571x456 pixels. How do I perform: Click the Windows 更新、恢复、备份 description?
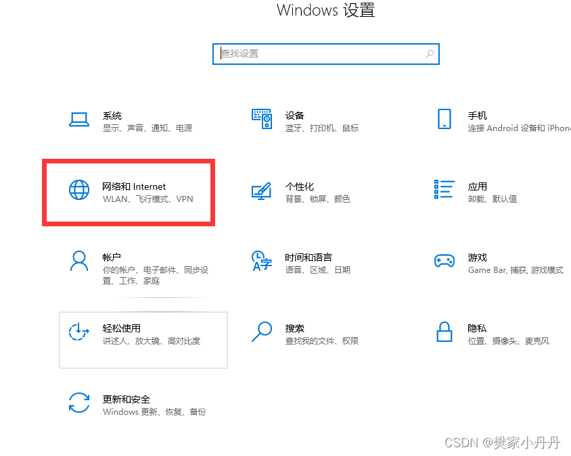(x=154, y=411)
